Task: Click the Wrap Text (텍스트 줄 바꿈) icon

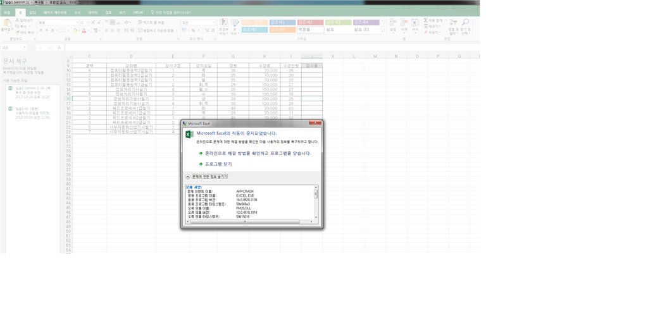Action: [140, 22]
